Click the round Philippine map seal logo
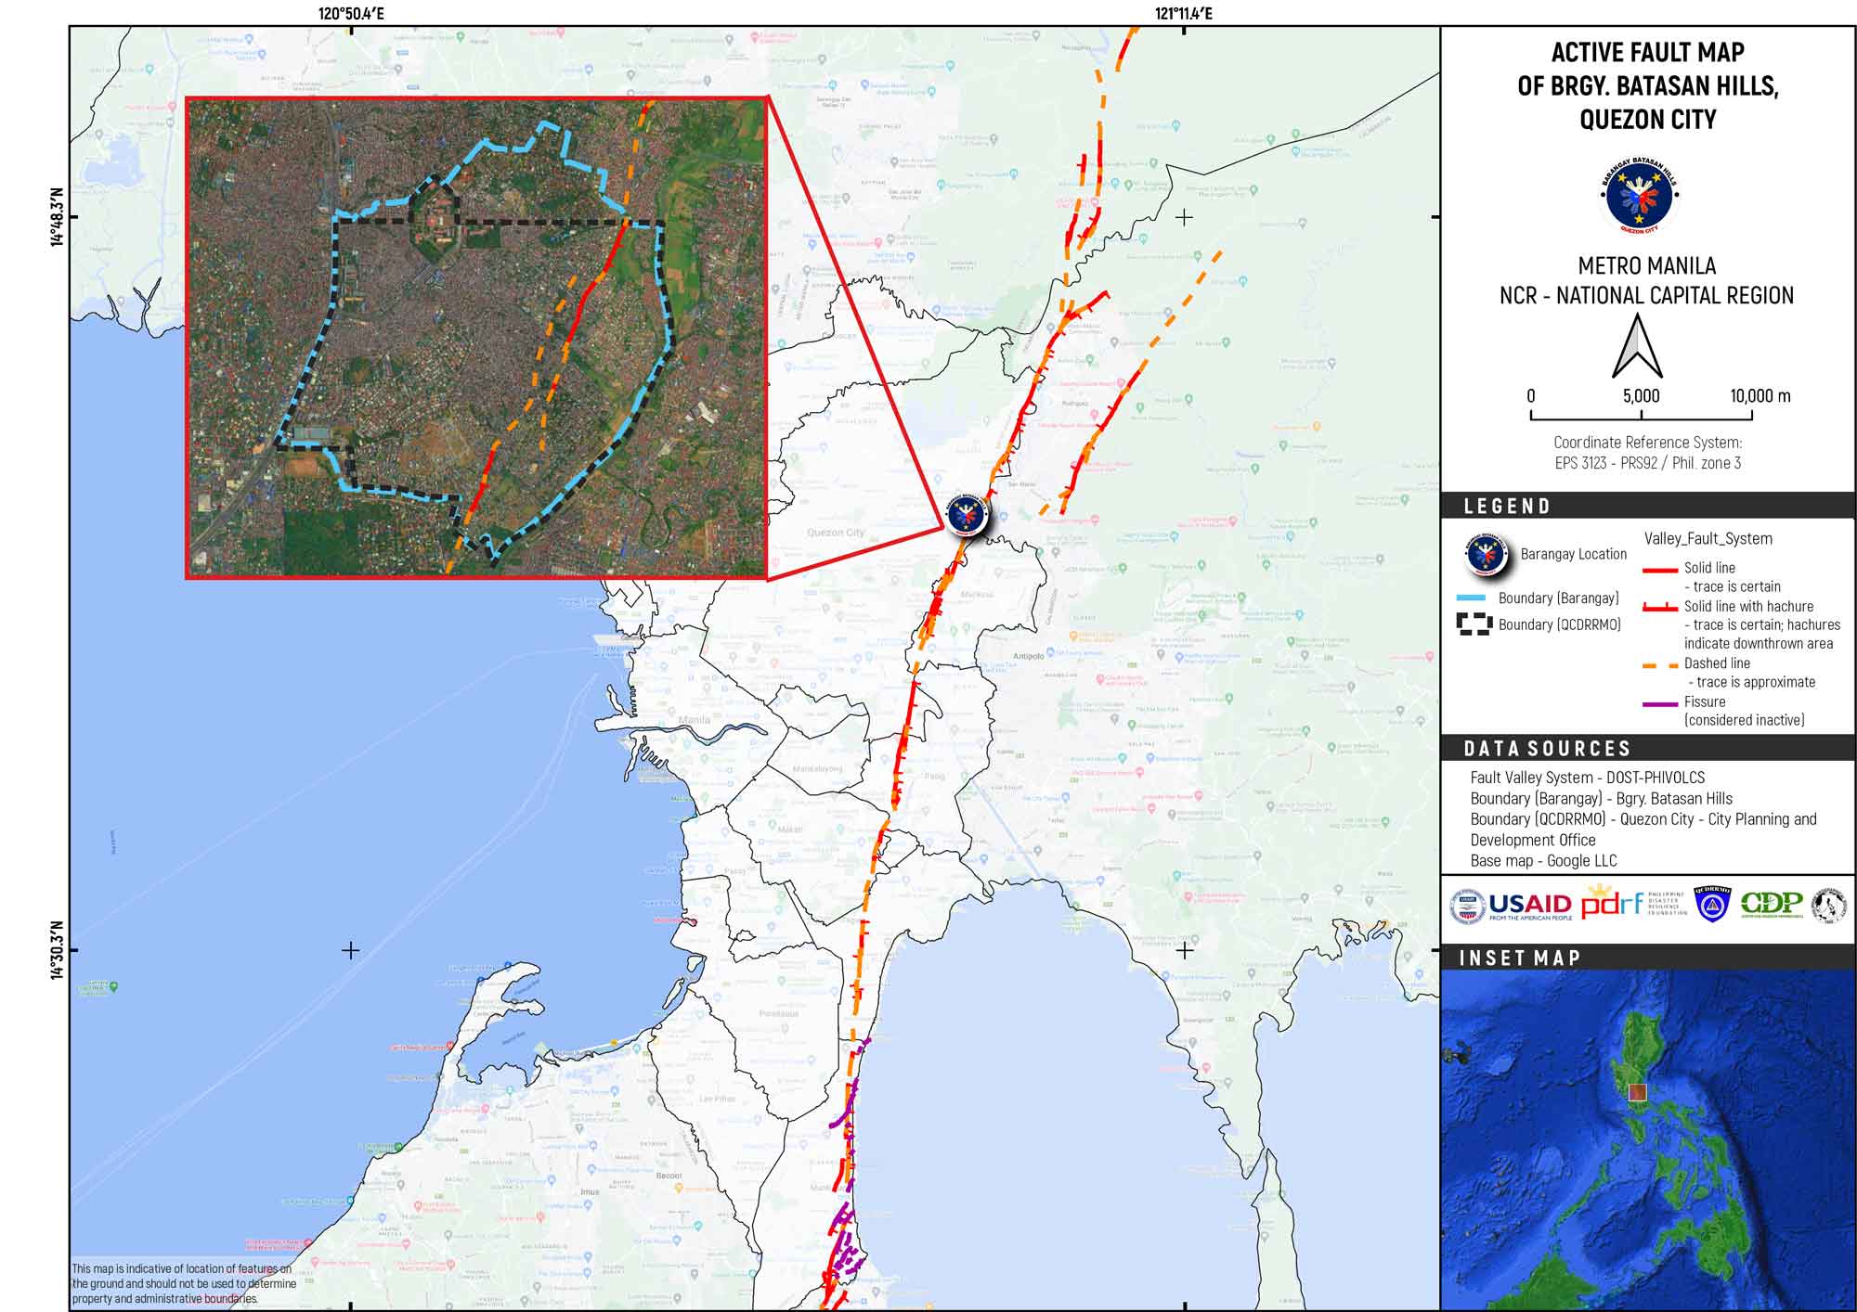This screenshot has height=1312, width=1857. click(1828, 905)
